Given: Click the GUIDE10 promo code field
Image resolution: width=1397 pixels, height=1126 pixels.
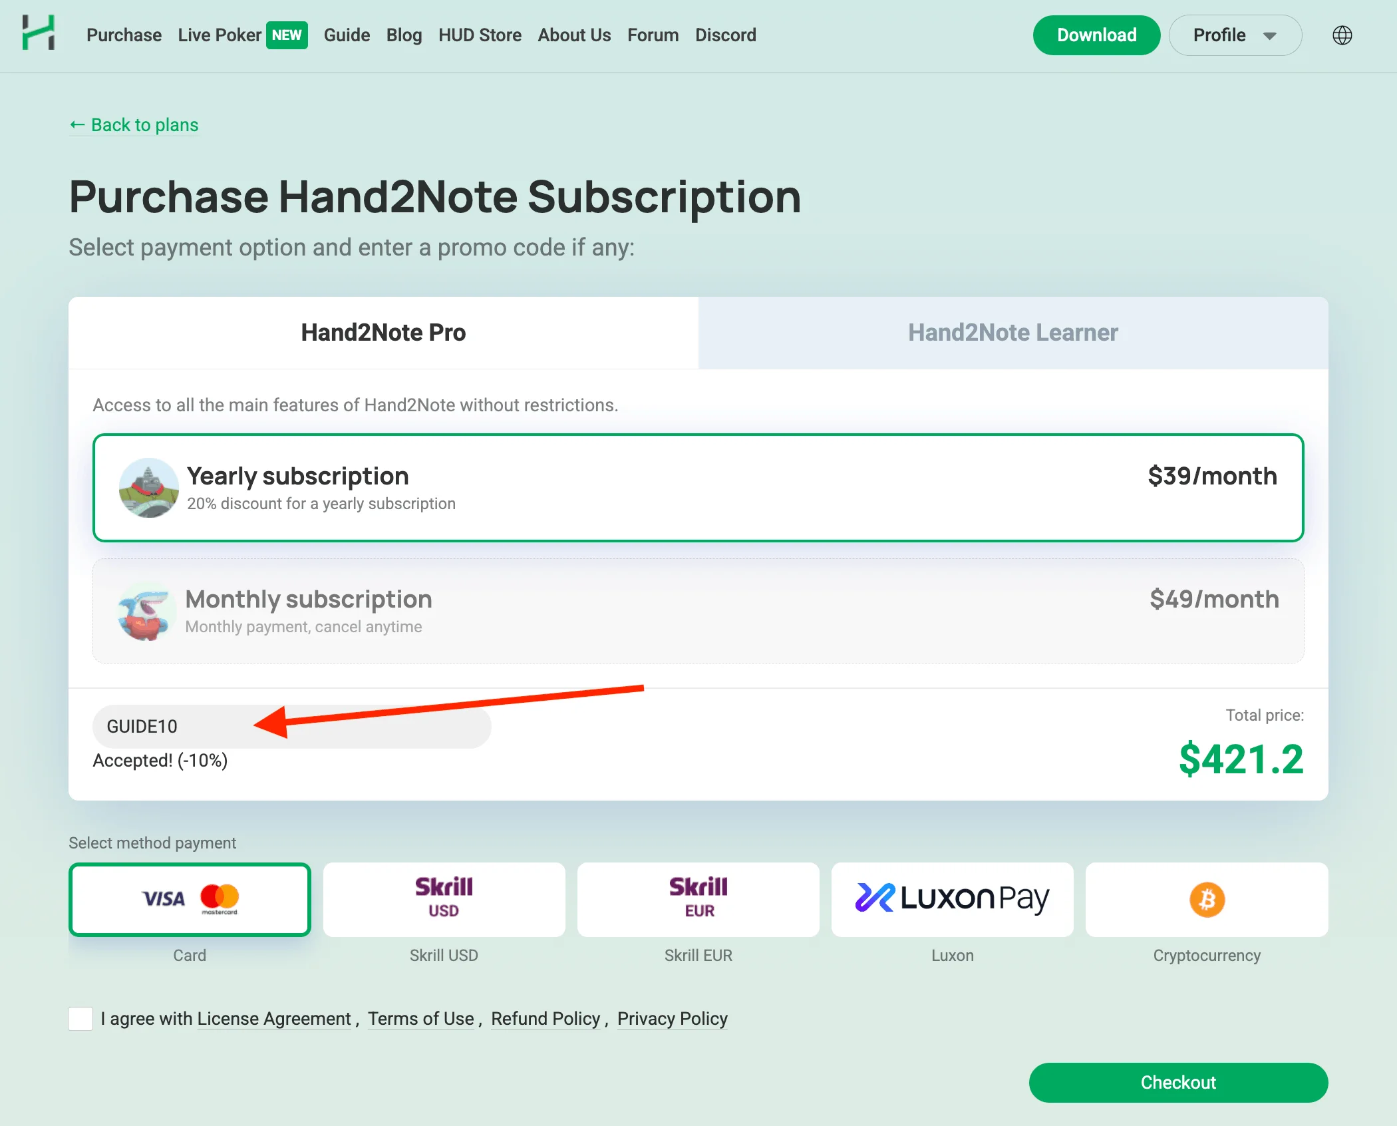Looking at the screenshot, I should coord(291,726).
